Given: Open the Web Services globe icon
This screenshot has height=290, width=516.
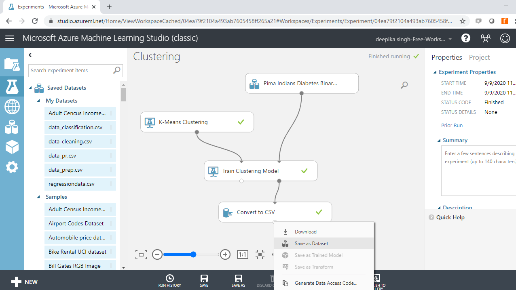Looking at the screenshot, I should 12,107.
